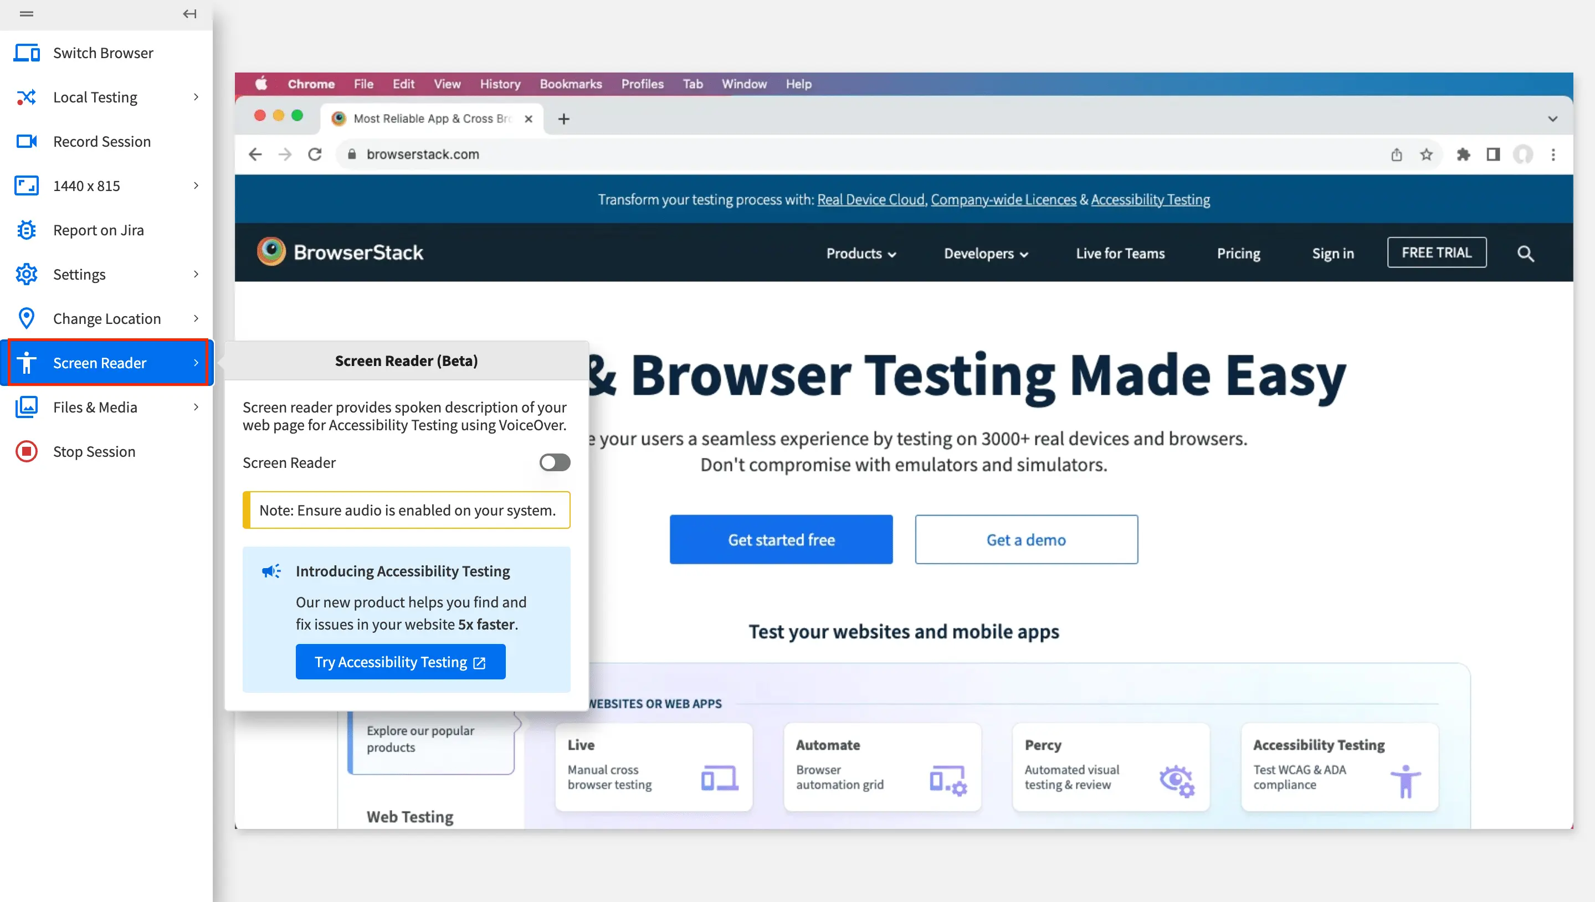Viewport: 1595px width, 902px height.
Task: Click the Stop Session icon
Action: coord(26,452)
